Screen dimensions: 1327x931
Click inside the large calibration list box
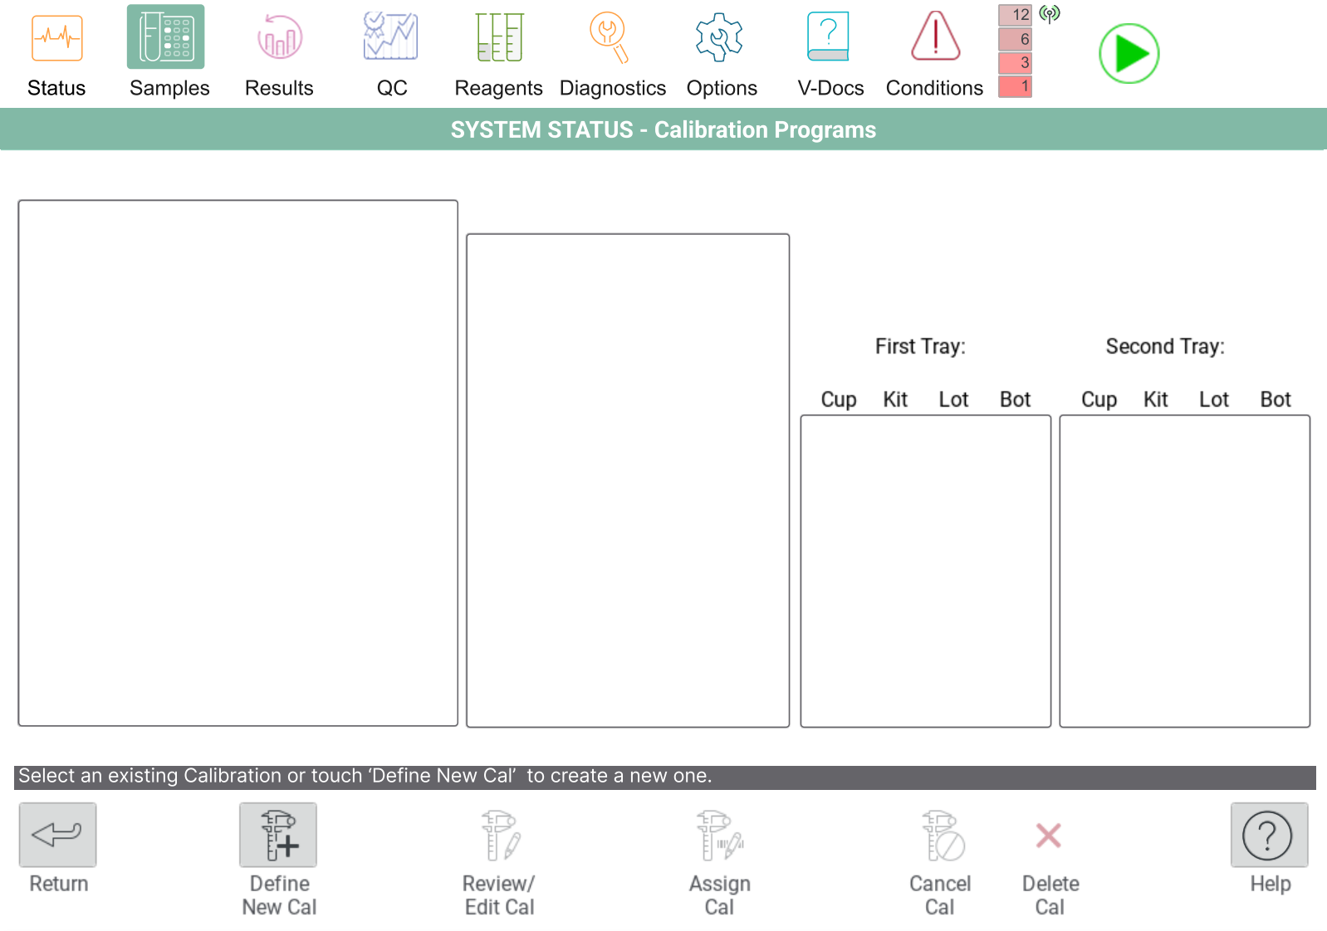(237, 463)
